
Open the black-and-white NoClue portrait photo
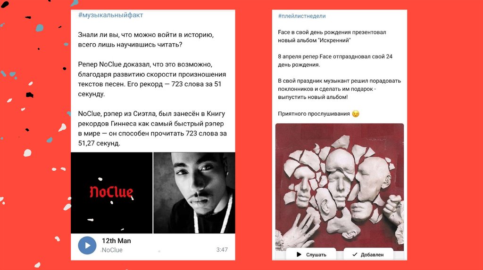coord(194,192)
